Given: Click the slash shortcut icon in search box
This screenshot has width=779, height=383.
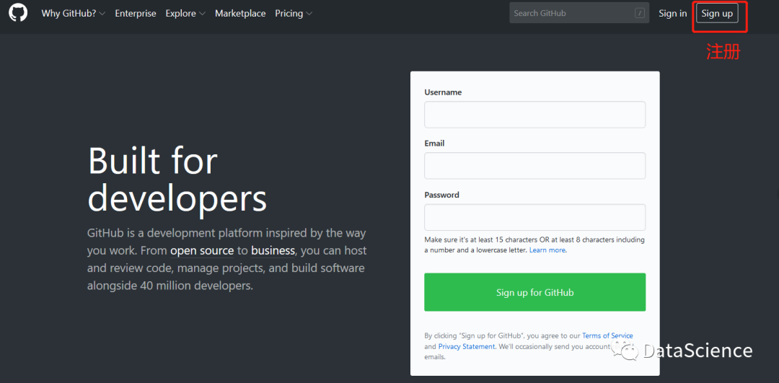Looking at the screenshot, I should pyautogui.click(x=639, y=14).
